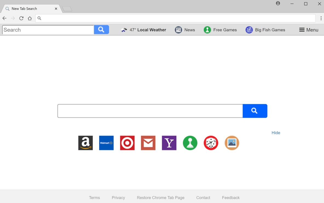The image size is (324, 203).
Task: Open the Amazon shortcut icon
Action: 85,143
